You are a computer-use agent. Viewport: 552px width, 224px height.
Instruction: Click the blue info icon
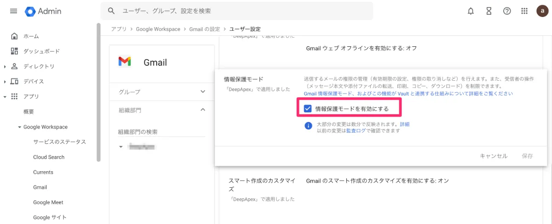coord(309,126)
